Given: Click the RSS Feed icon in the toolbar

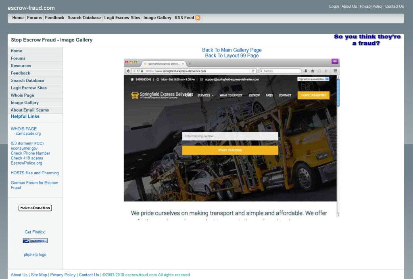Looking at the screenshot, I should pos(198,18).
